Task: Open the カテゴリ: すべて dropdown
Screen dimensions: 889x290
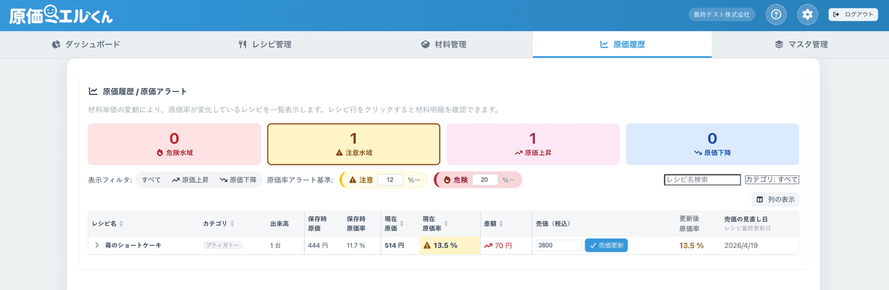Action: pyautogui.click(x=771, y=179)
